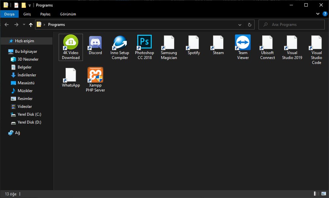Minimize the Programs window
Screen dimensions: 329x198
(291, 5)
